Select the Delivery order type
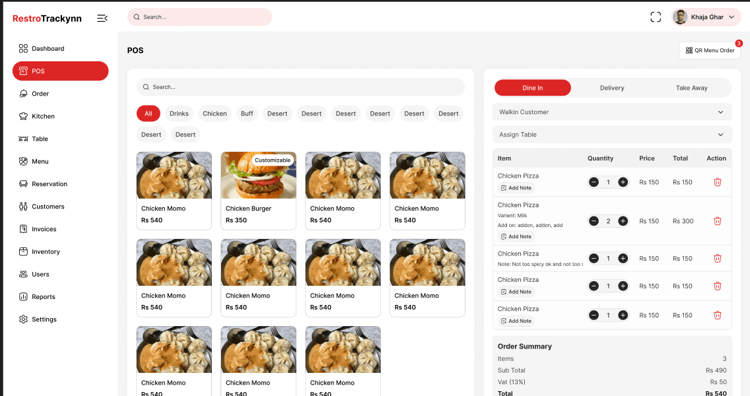This screenshot has width=750, height=396. (x=611, y=88)
